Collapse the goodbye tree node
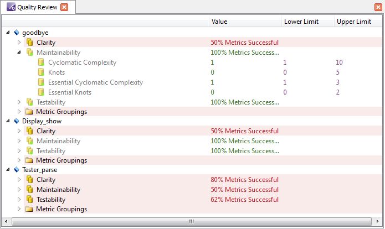The width and height of the screenshot is (385, 229). pyautogui.click(x=8, y=33)
